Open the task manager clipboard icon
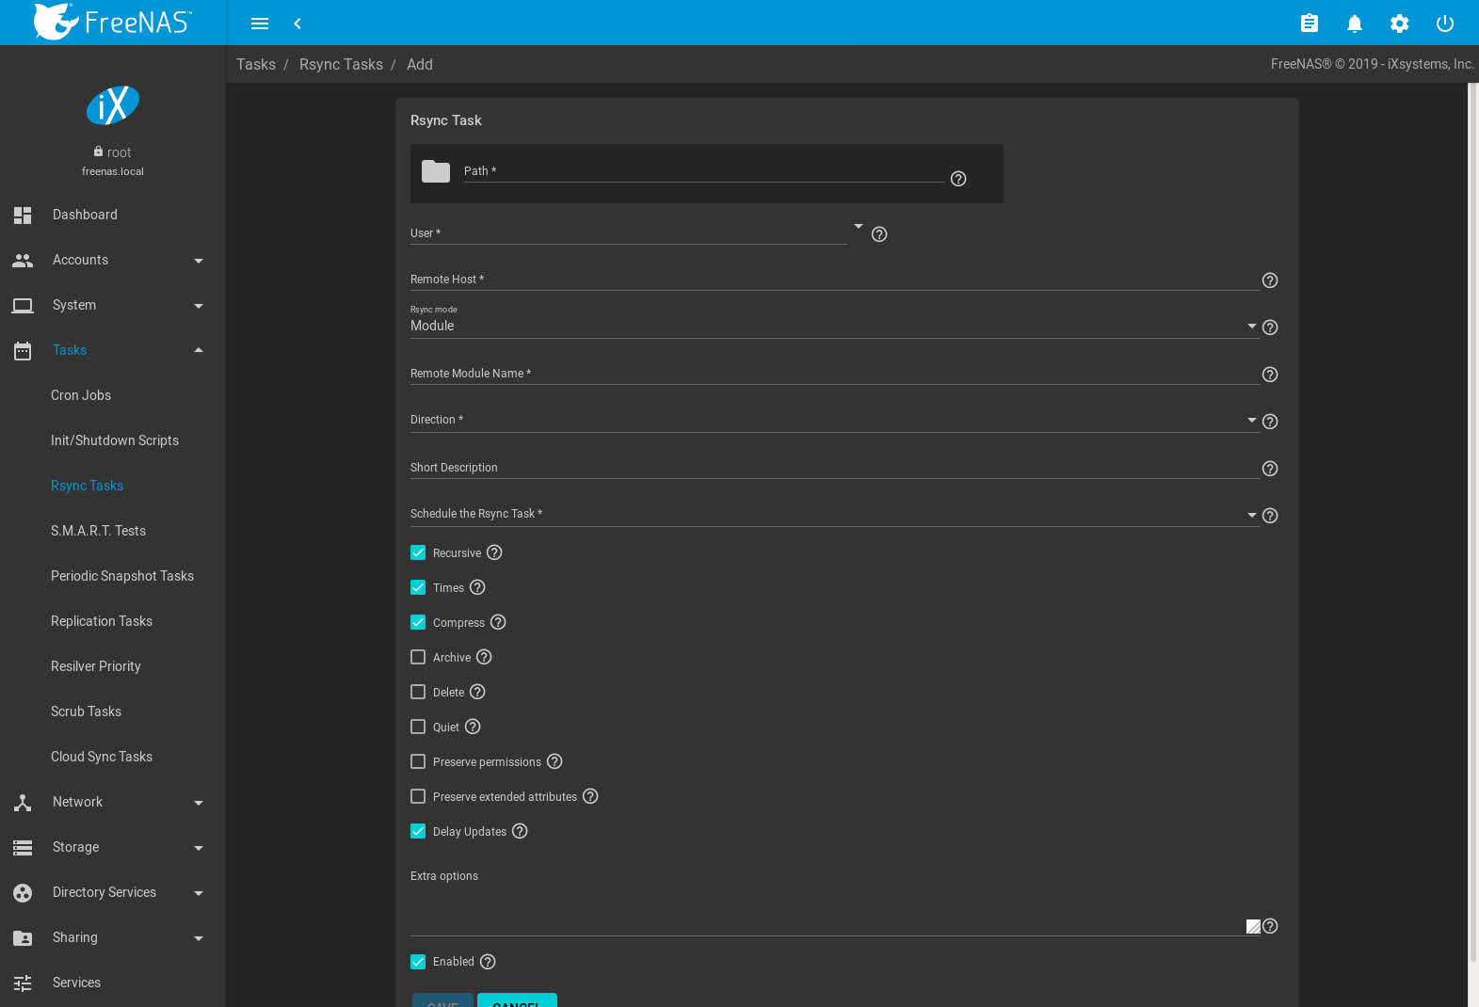1479x1007 pixels. (x=1309, y=24)
